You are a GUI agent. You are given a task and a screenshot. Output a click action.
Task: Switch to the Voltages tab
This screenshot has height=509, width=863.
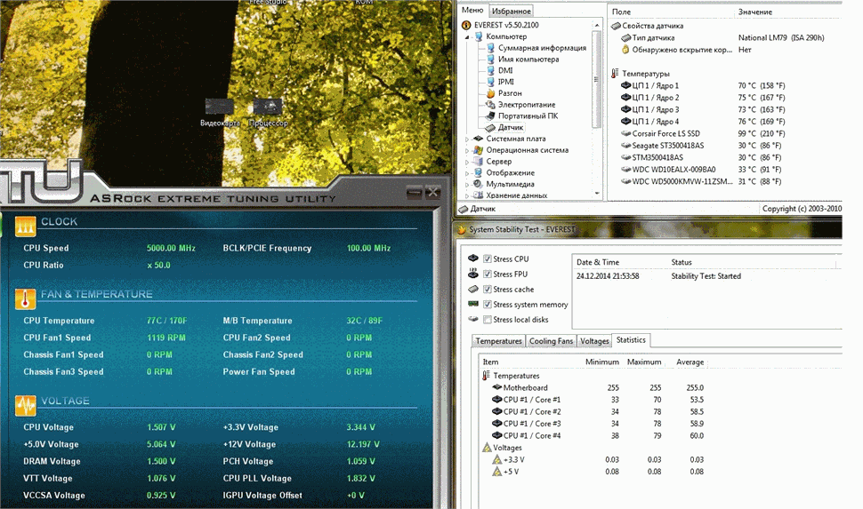point(594,341)
